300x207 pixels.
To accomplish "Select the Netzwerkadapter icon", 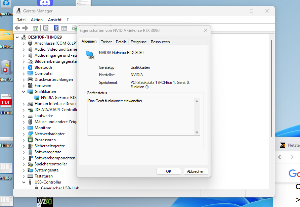I will (30, 134).
